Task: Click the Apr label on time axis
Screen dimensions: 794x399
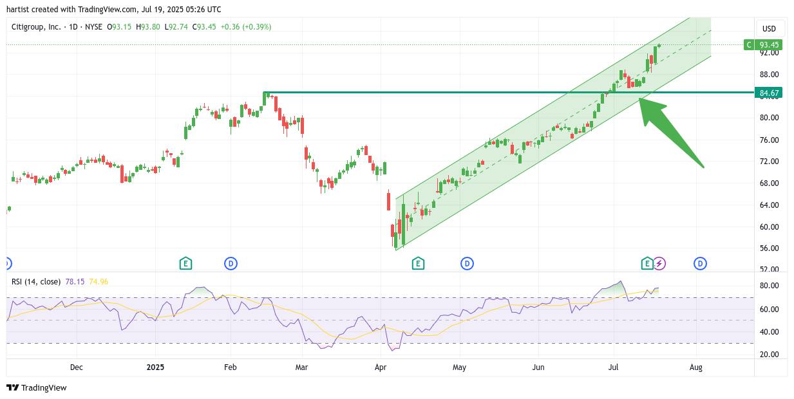Action: click(381, 367)
